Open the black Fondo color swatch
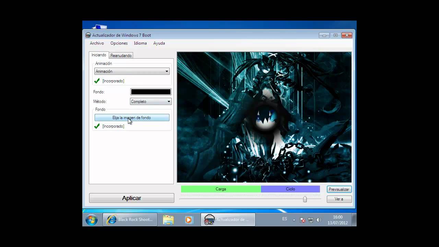 (x=151, y=92)
